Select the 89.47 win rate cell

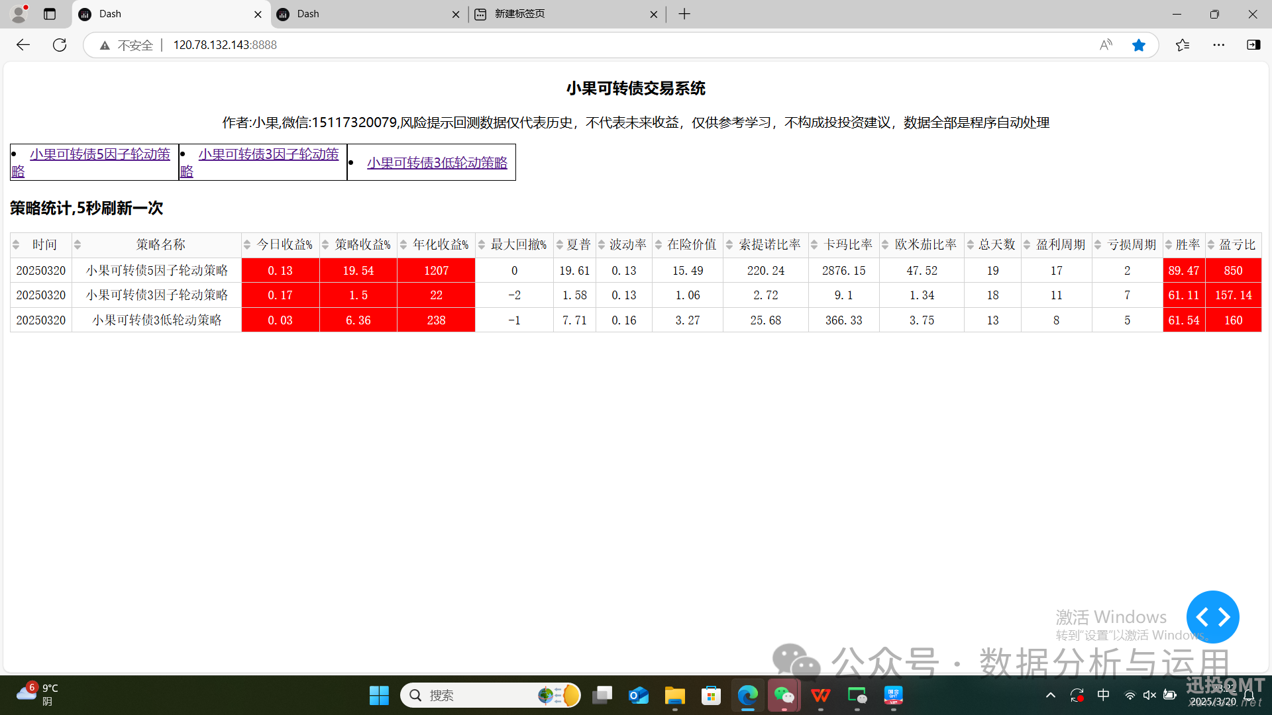click(x=1184, y=271)
